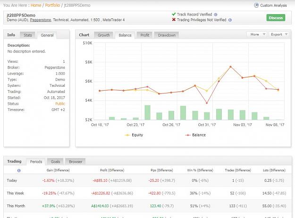The width and height of the screenshot is (295, 218).
Task: Open the Profit chart tab
Action: [x=145, y=35]
